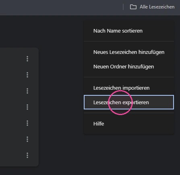Click the vertical separator beside Alle Lesezeichen
Image resolution: width=180 pixels, height=175 pixels.
click(123, 7)
